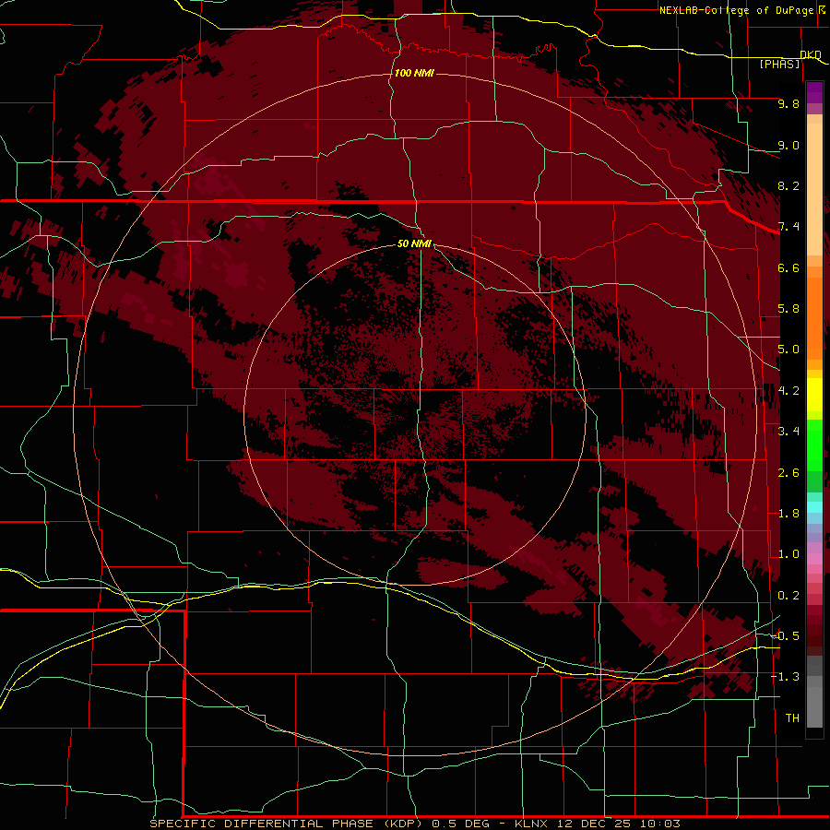
Task: Click the small logo icon after DuPage
Action: tap(822, 9)
